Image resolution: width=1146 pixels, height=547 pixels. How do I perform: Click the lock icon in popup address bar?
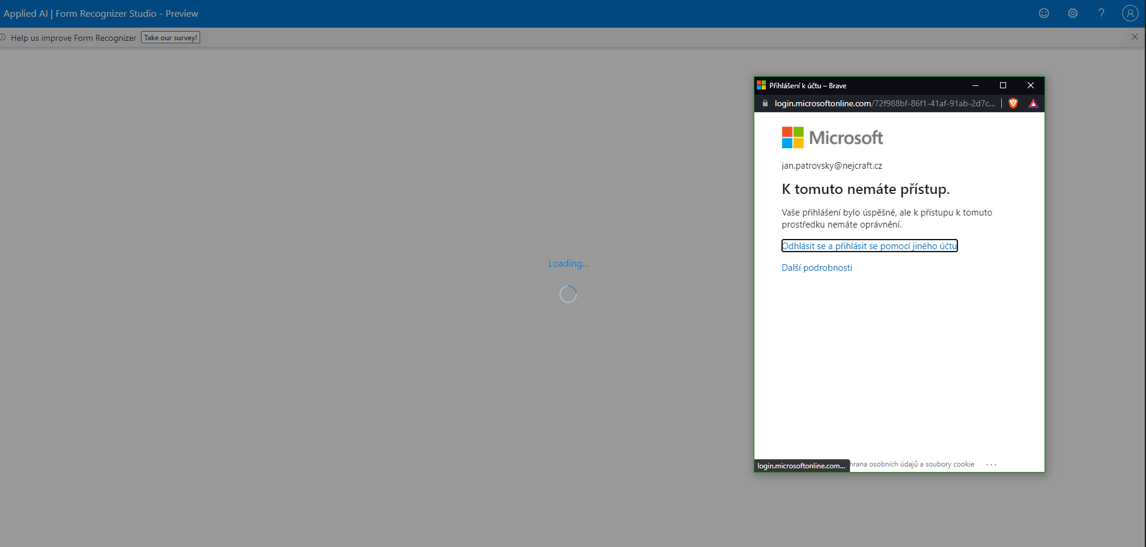(x=765, y=103)
